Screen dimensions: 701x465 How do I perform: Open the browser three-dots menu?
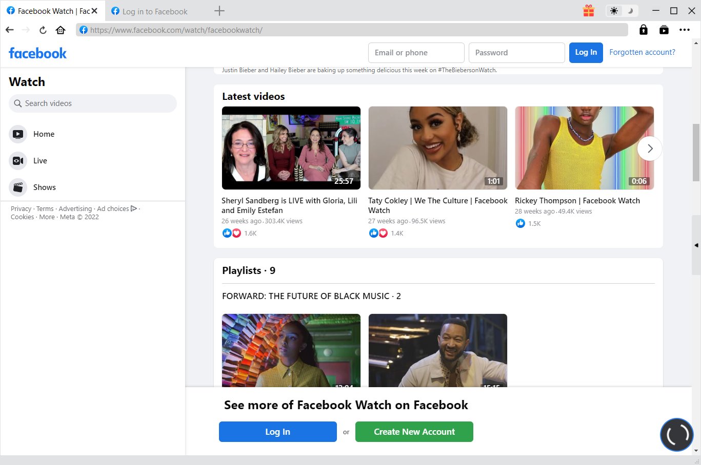(684, 30)
